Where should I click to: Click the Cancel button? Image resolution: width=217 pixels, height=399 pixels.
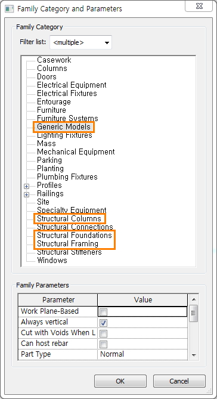pyautogui.click(x=179, y=381)
